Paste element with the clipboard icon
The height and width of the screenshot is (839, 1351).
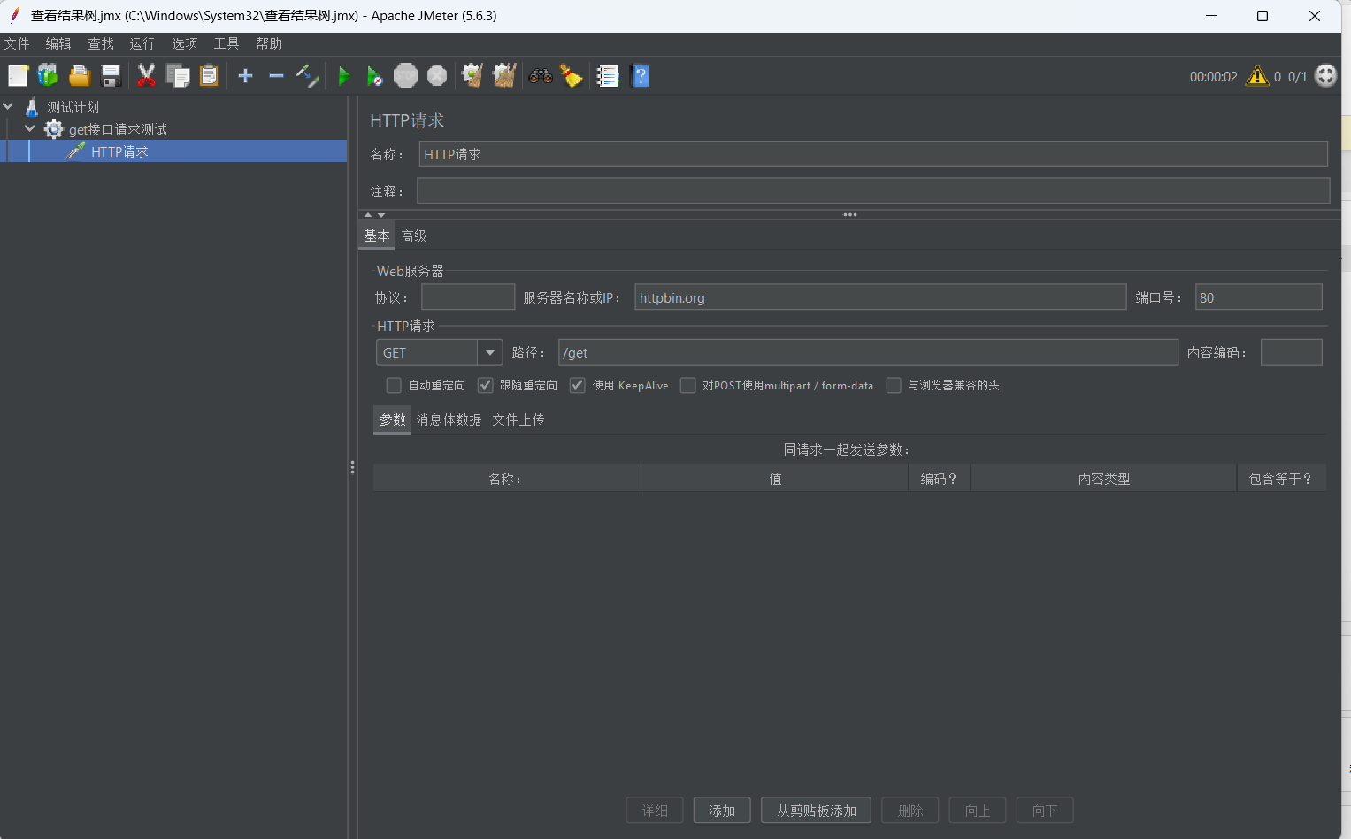[x=209, y=76]
